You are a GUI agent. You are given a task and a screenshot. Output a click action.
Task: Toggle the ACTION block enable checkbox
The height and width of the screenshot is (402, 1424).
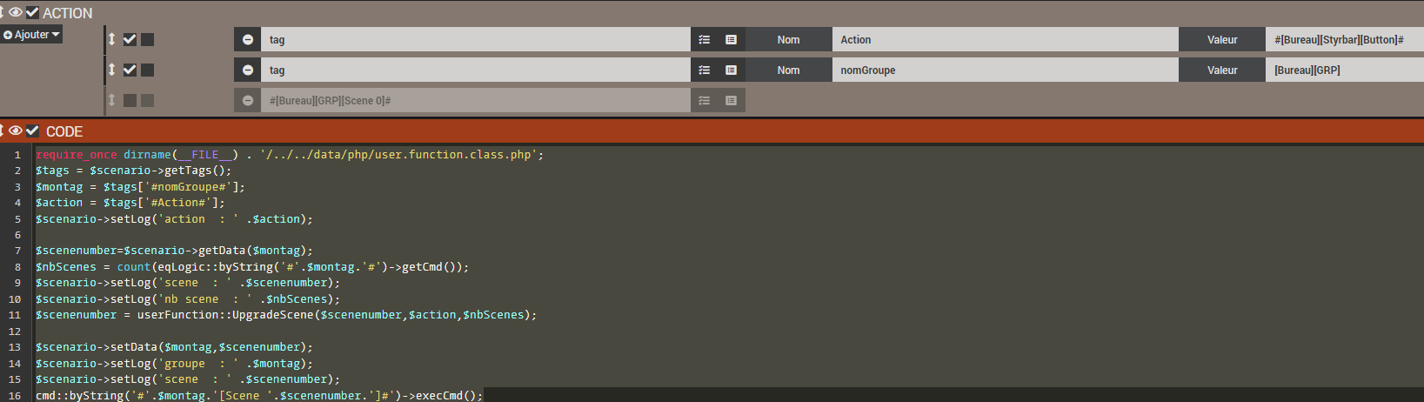click(x=32, y=12)
